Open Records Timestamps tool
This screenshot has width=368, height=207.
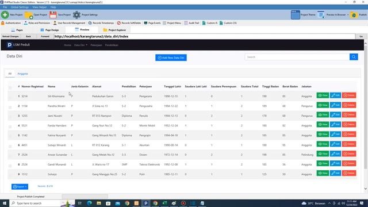point(101,23)
